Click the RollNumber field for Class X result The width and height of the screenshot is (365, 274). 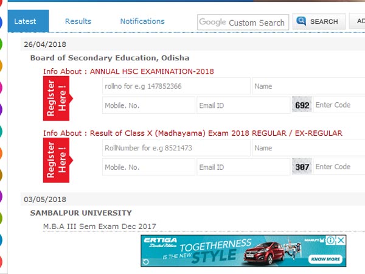click(x=176, y=148)
